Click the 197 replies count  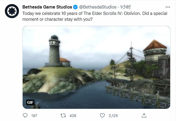34,116
